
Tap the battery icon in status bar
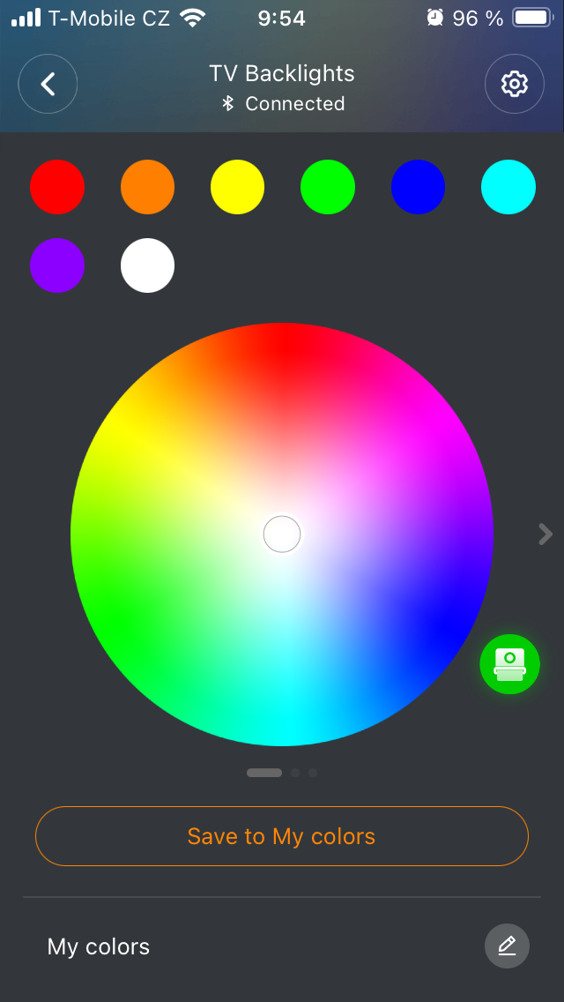(x=533, y=18)
